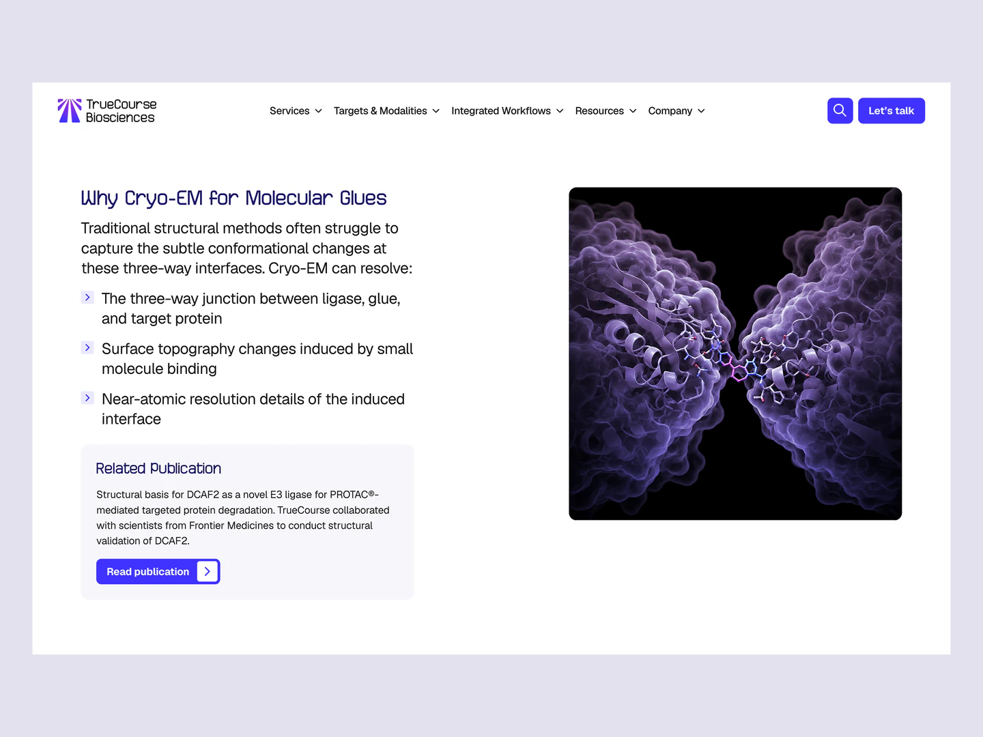The width and height of the screenshot is (983, 737).
Task: Click the DCAF2 publication summary text
Action: click(x=243, y=517)
